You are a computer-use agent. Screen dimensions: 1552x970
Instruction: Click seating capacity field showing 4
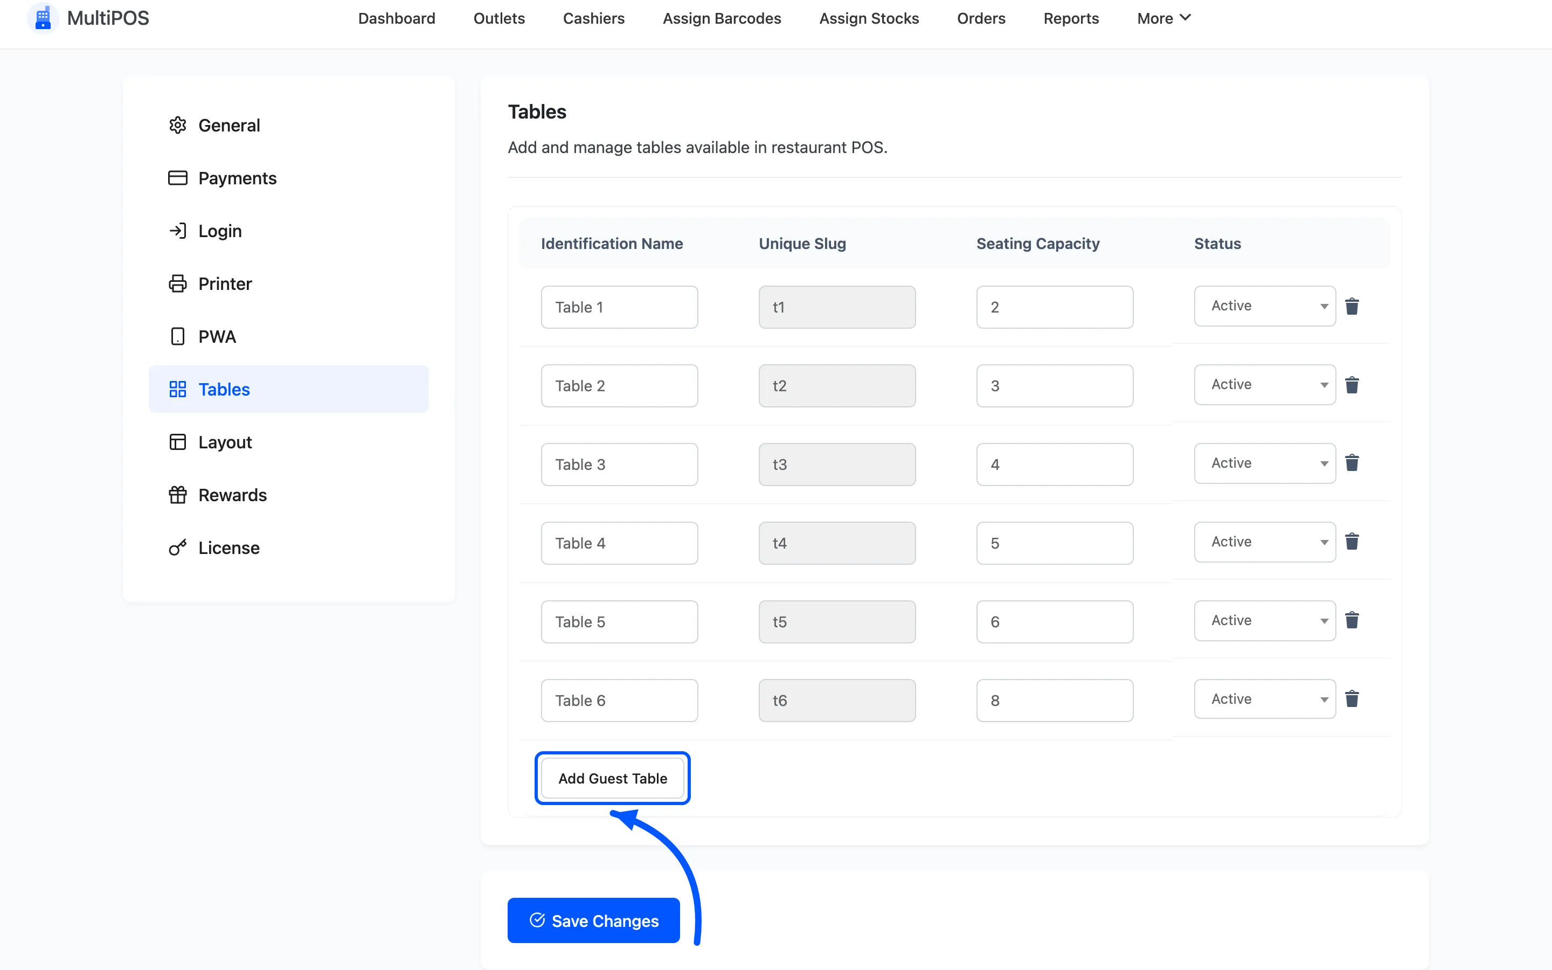(1054, 465)
